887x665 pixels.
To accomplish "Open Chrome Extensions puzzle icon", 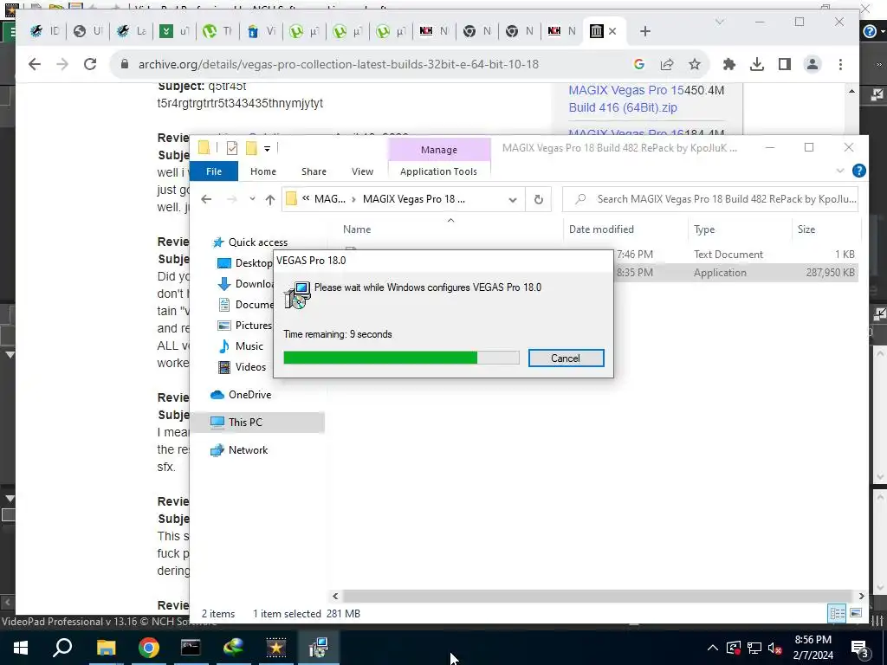I will (729, 64).
